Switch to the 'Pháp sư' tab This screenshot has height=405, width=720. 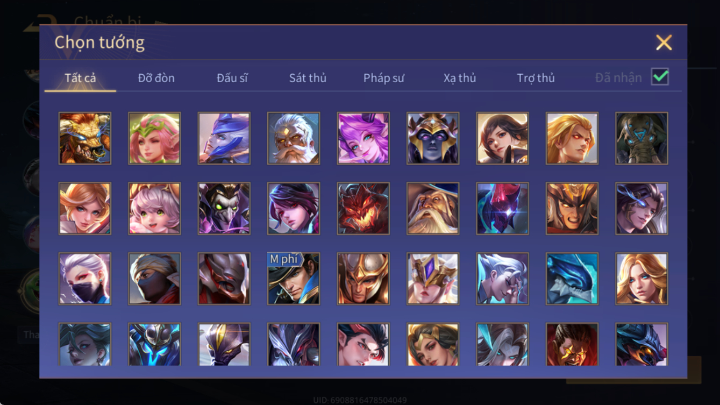tap(383, 78)
